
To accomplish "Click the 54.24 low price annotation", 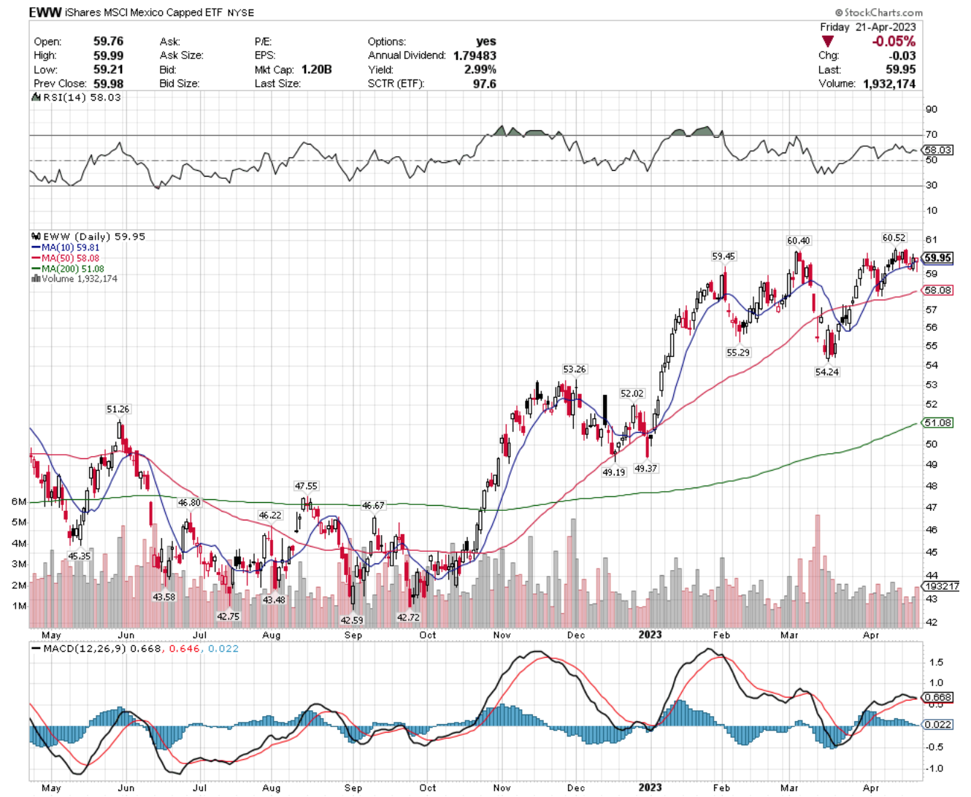I will (x=827, y=372).
